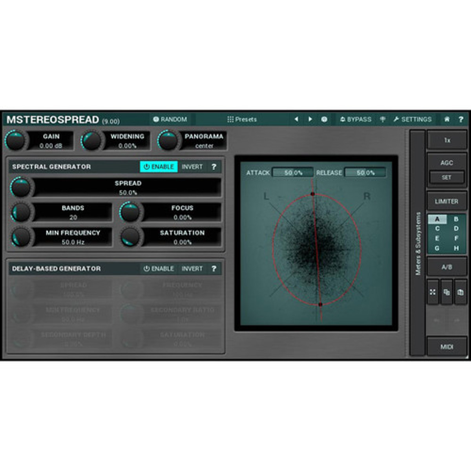Click the MIN FREQUENCY 50.0 Hz field
This screenshot has width=471, height=471.
(73, 242)
